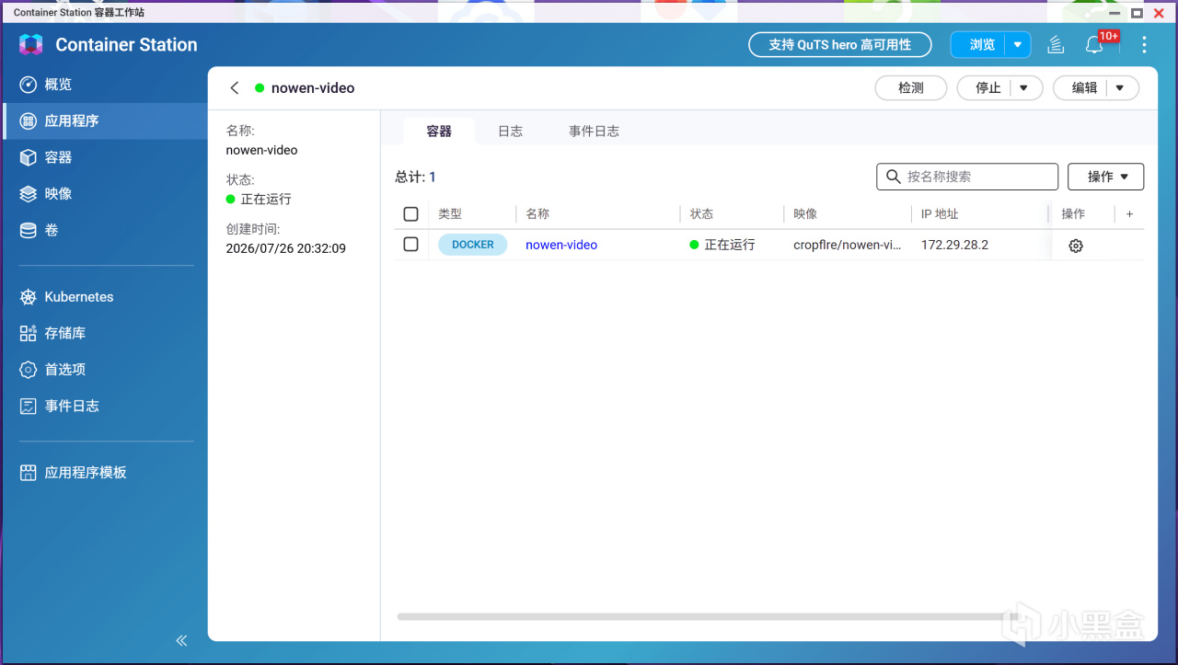Click the cropflre/nowen-vi... image cell

(x=848, y=245)
